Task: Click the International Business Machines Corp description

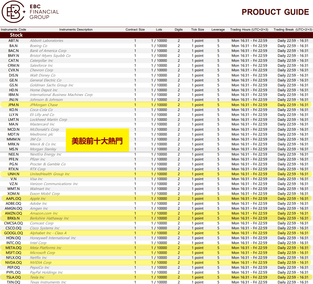Action: 61,95
